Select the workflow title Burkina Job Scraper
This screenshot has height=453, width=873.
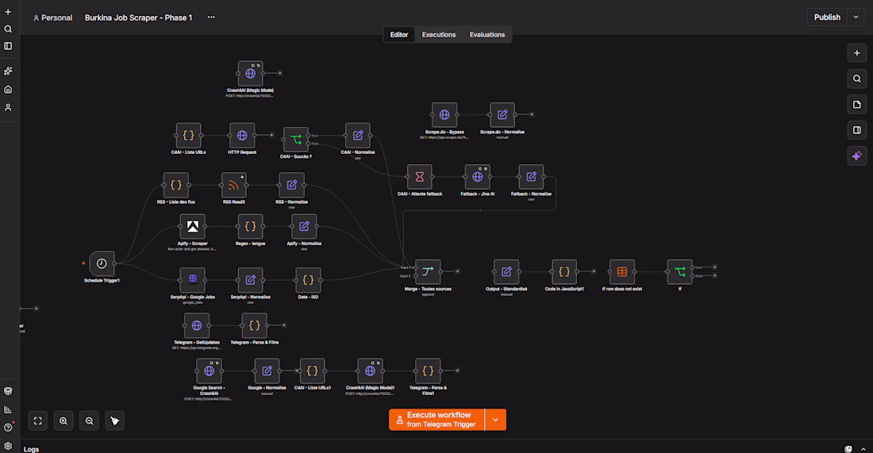coord(138,17)
